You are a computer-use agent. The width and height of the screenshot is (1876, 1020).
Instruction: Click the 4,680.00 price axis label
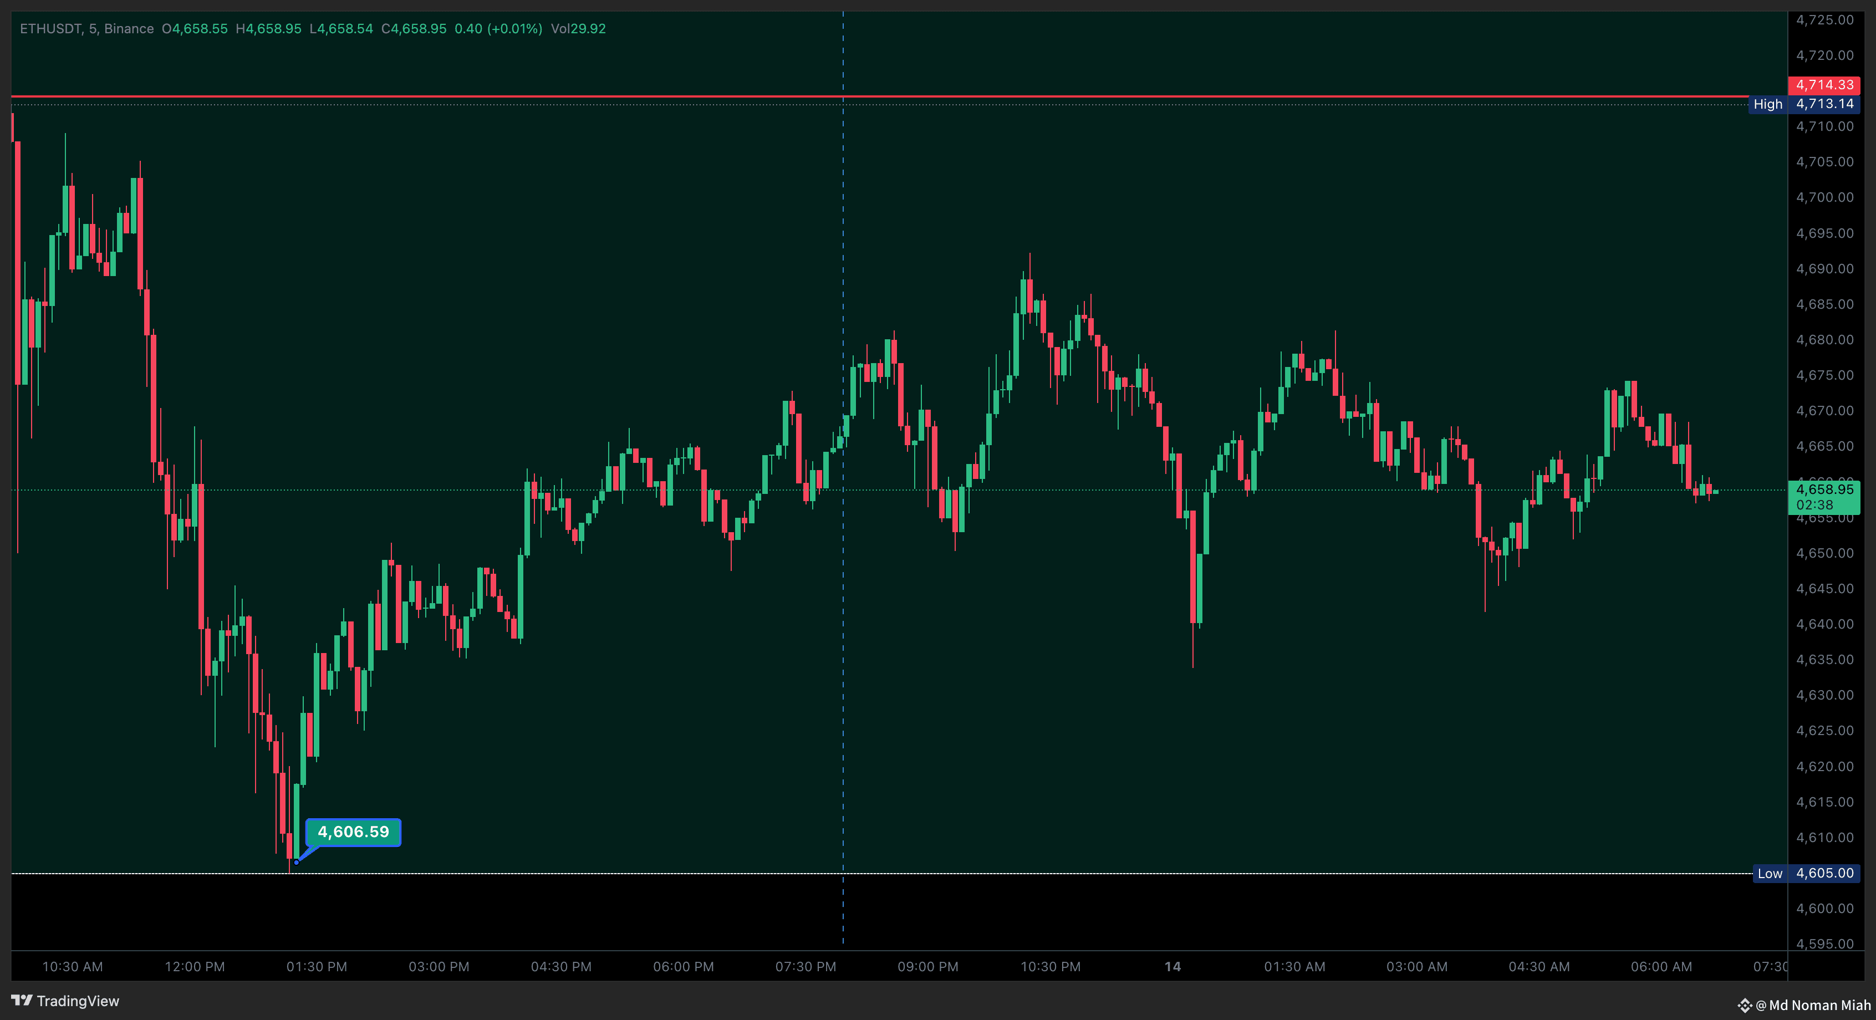click(x=1825, y=340)
